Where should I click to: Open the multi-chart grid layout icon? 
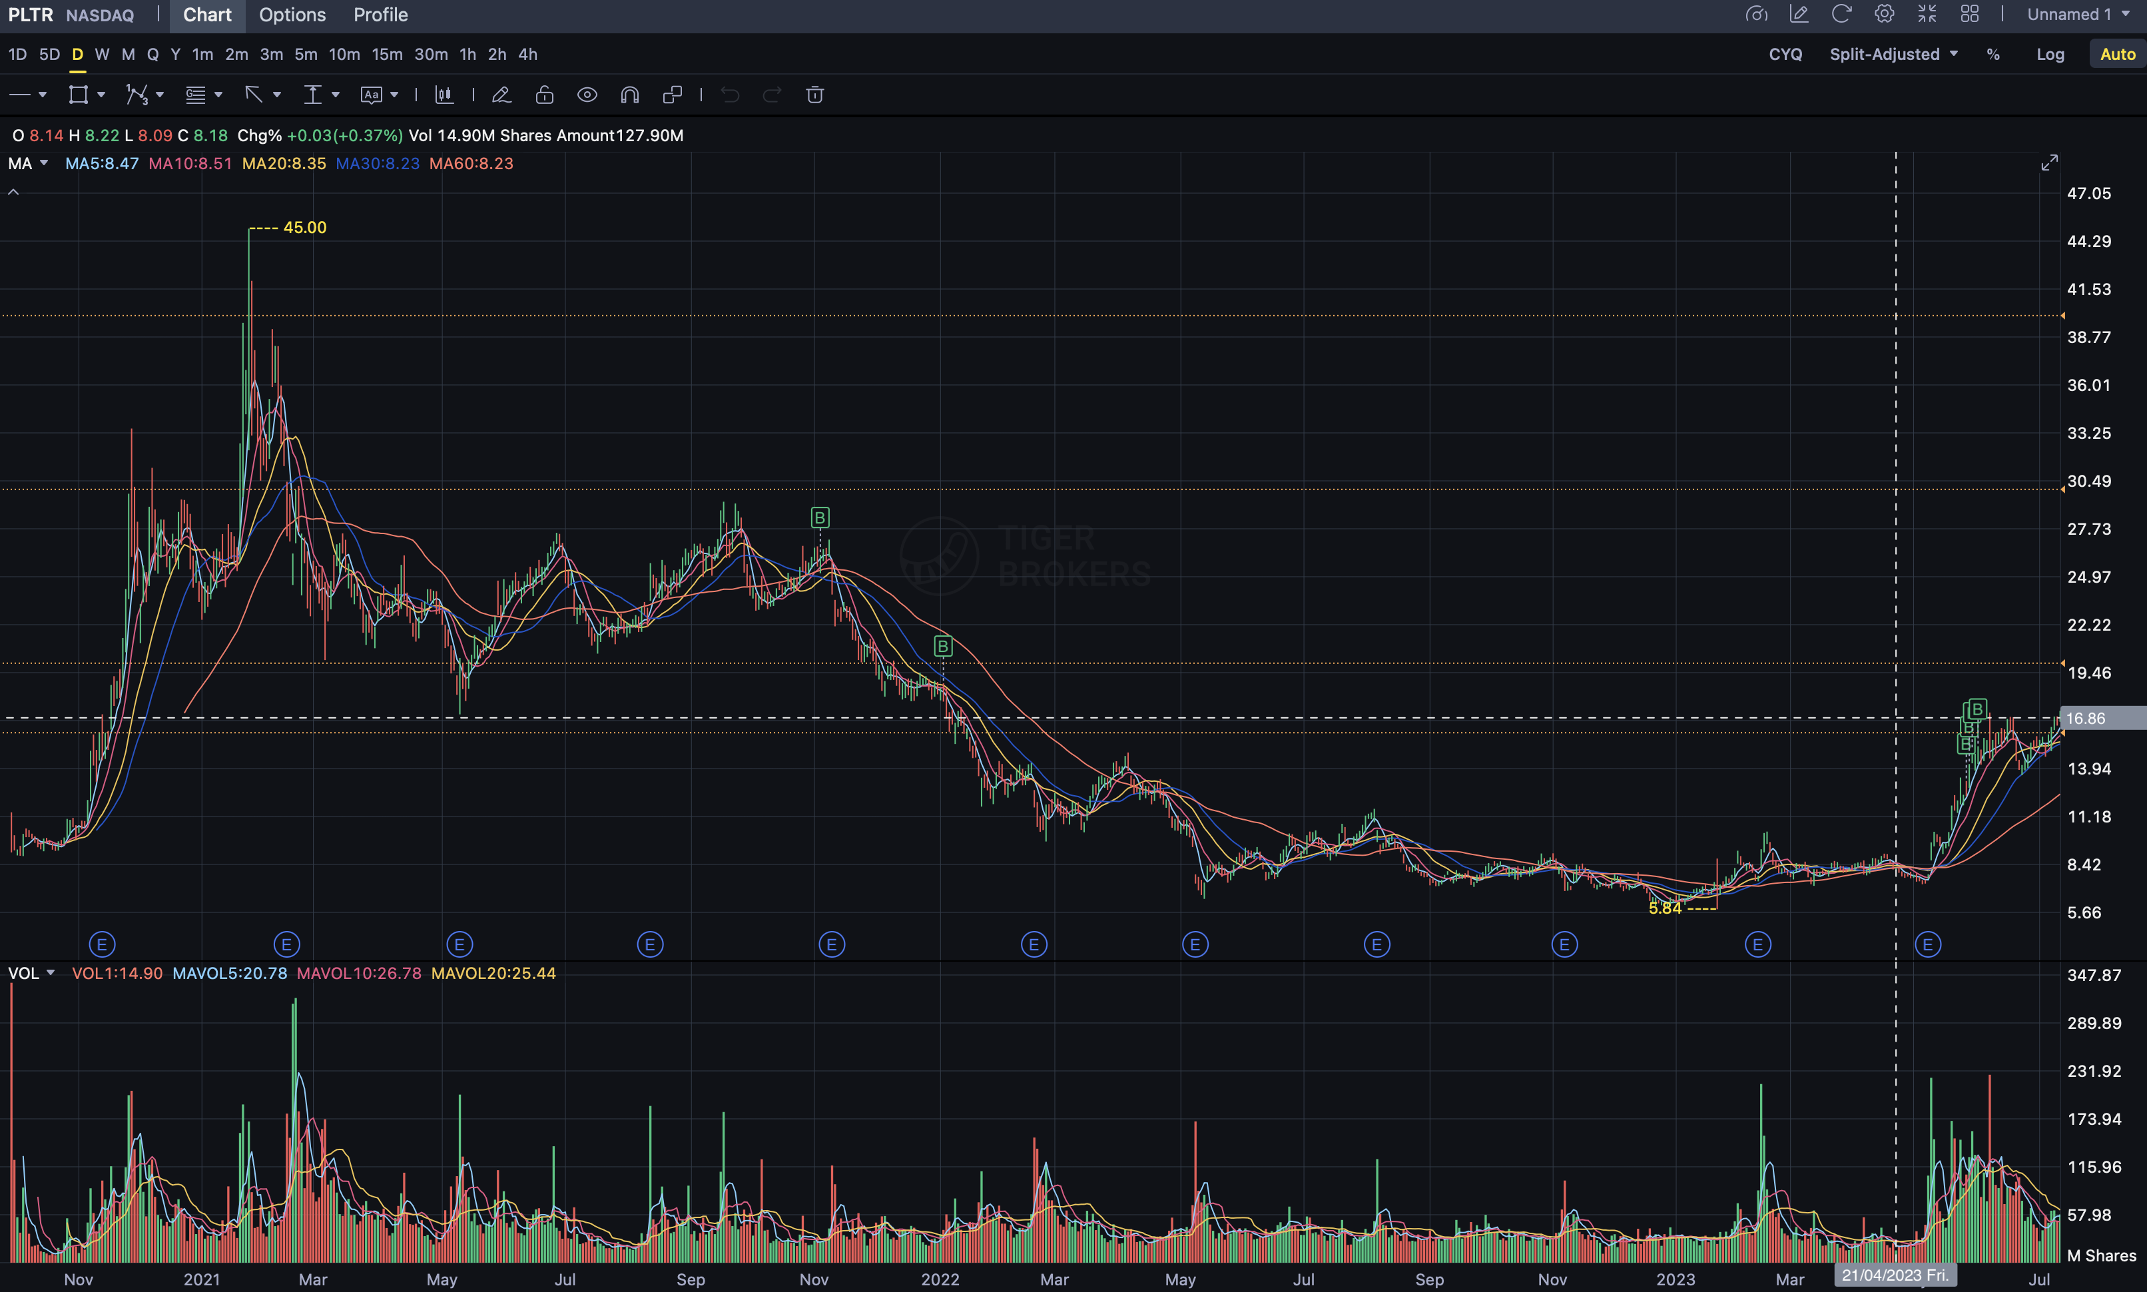1969,14
